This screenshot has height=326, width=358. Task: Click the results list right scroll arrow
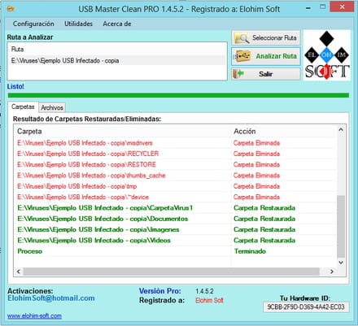pyautogui.click(x=332, y=272)
